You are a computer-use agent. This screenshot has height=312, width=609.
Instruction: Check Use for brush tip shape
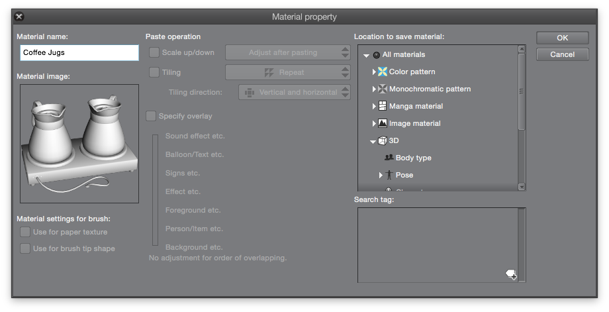pos(25,248)
